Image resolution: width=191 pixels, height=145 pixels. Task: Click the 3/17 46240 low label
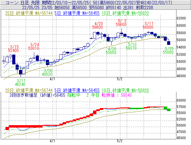[x=20, y=82]
